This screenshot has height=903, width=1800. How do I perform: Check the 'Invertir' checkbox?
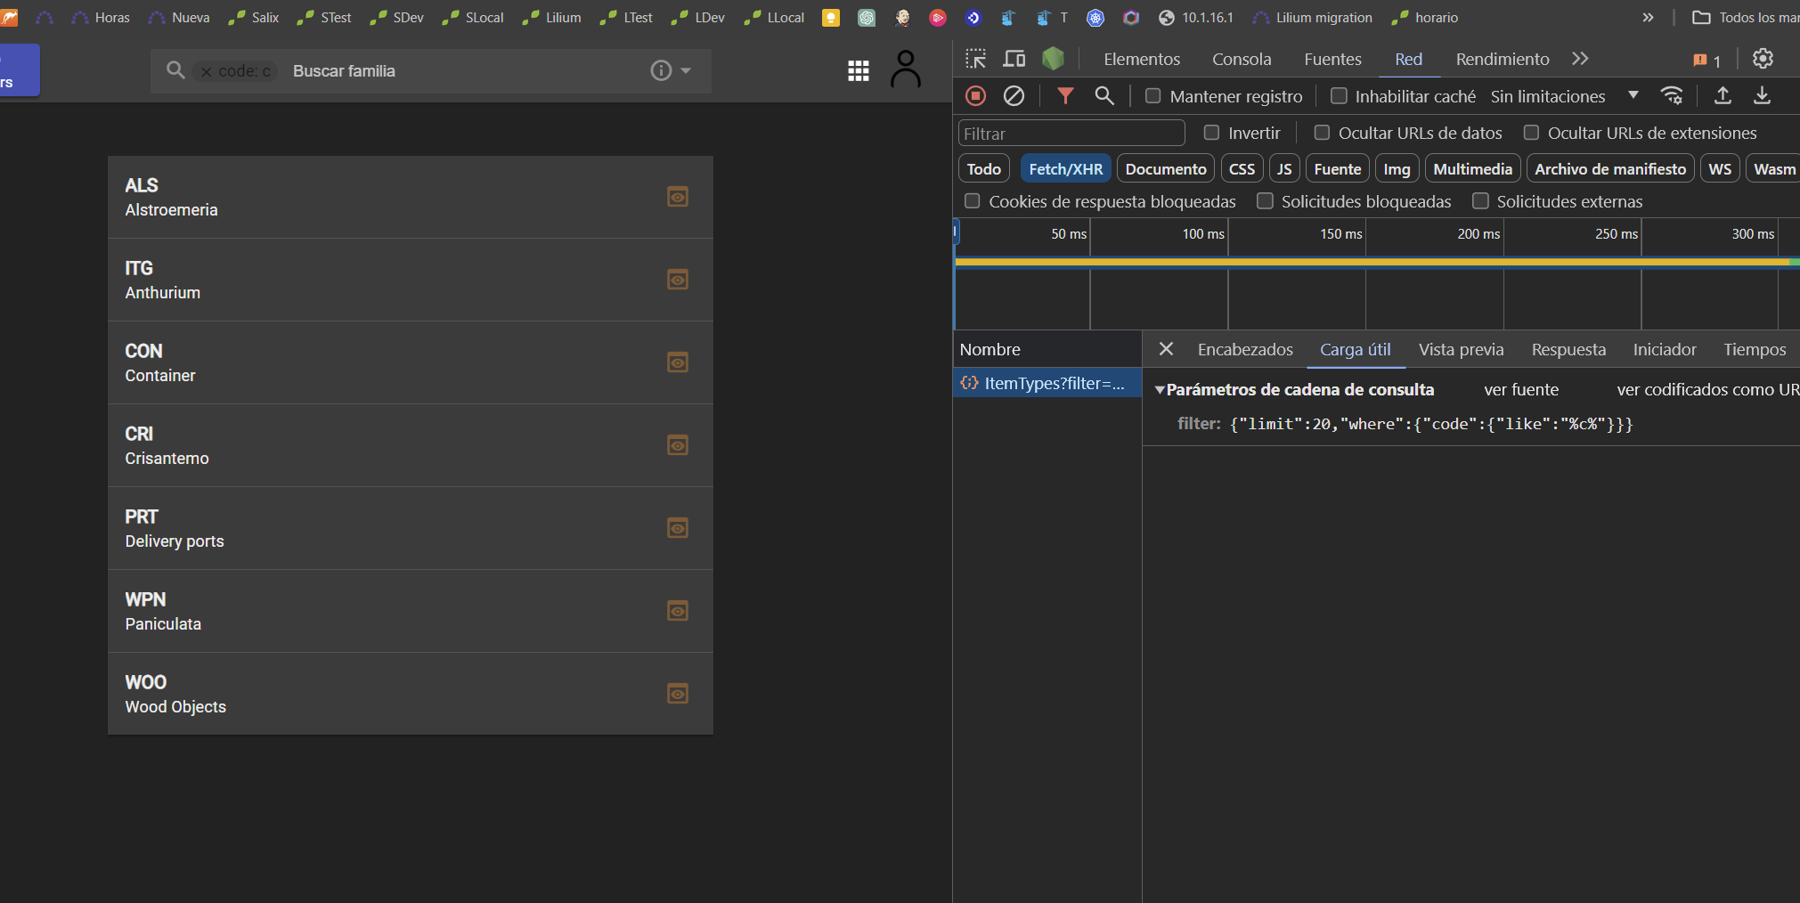(x=1211, y=132)
